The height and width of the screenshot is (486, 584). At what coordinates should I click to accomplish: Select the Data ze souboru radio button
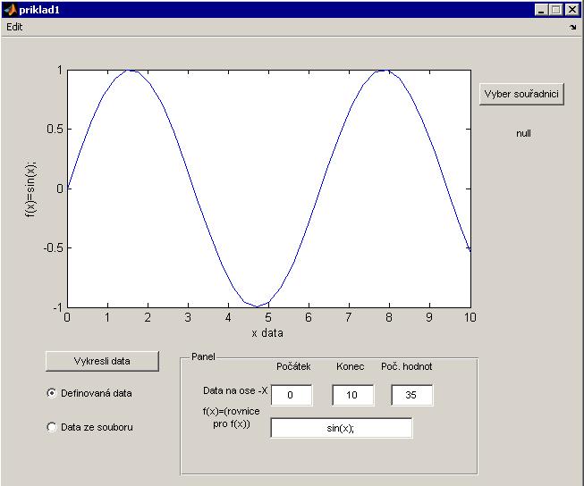52,427
